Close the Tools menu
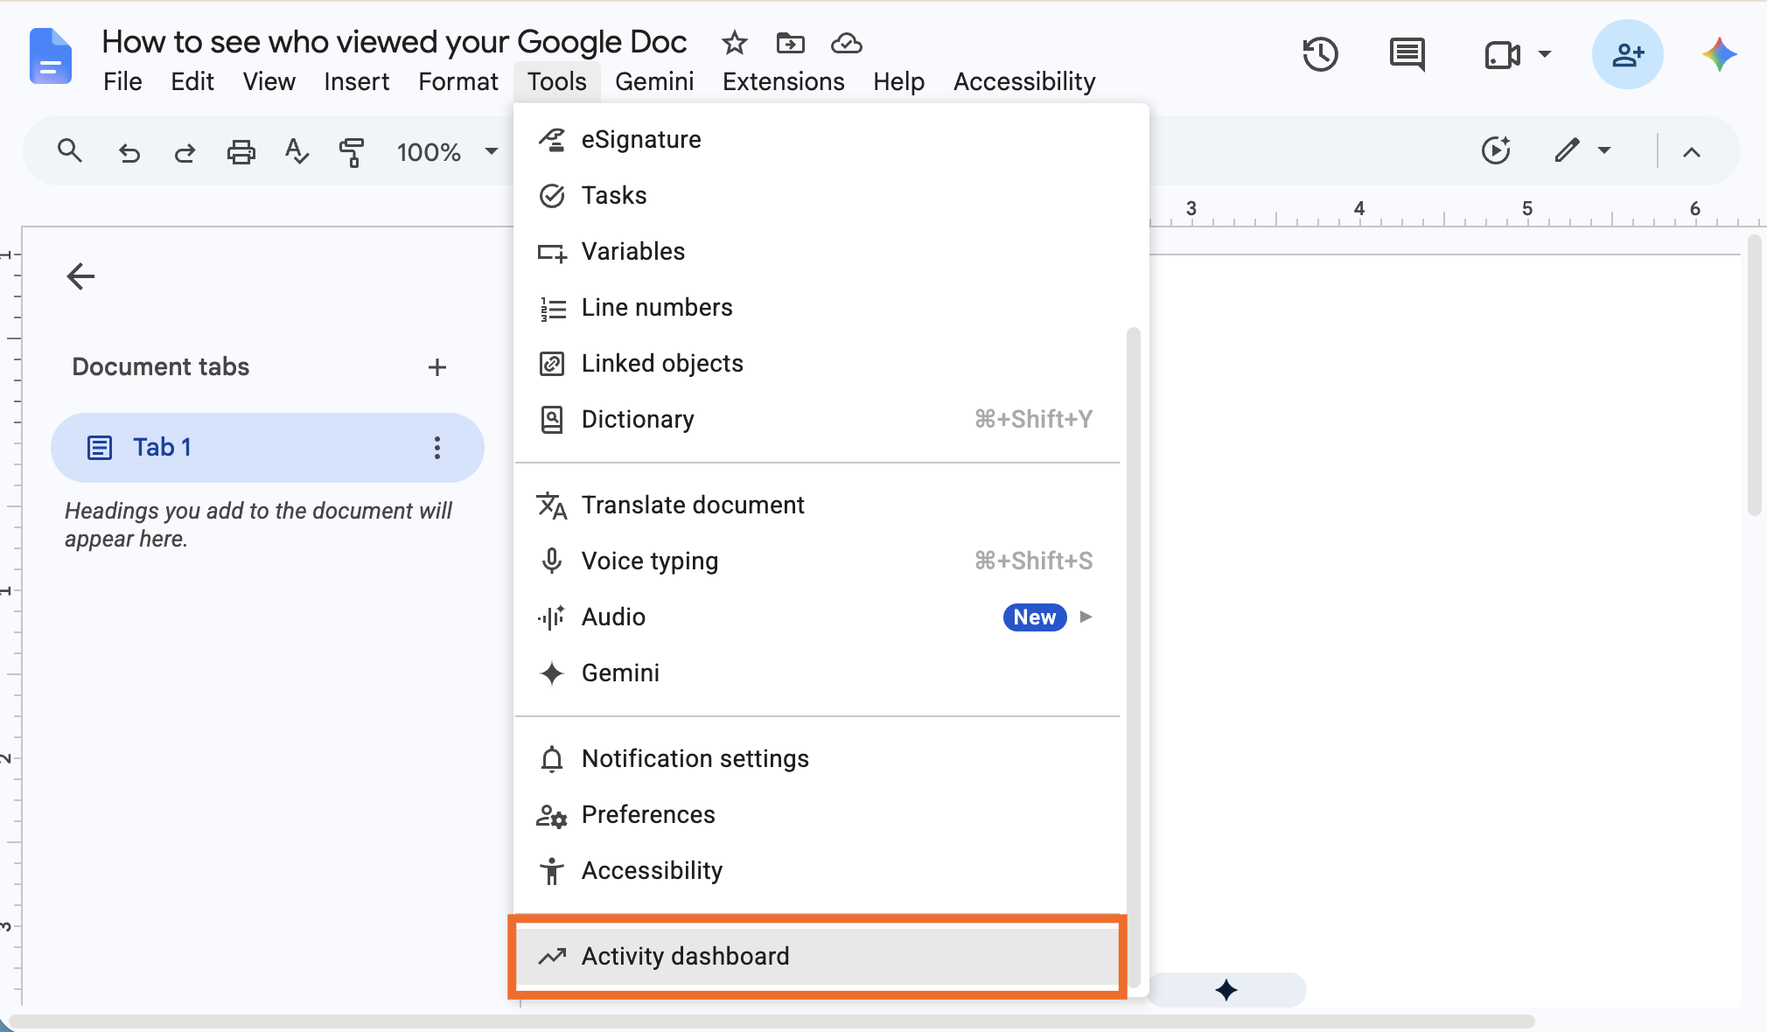Screen dimensions: 1767x1032 coord(556,81)
